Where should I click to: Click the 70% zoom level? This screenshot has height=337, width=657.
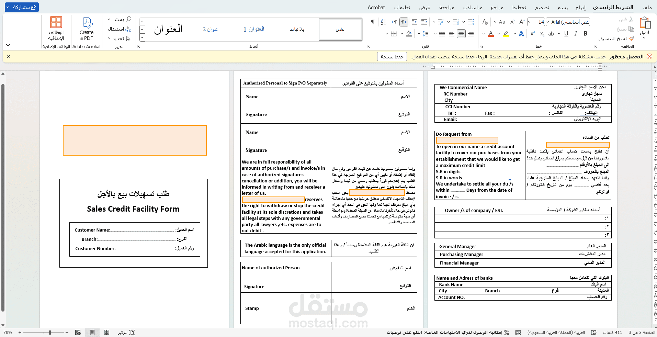[x=8, y=333]
